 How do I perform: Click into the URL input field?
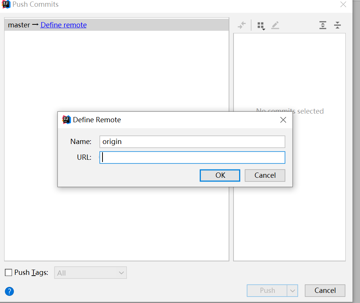[193, 157]
